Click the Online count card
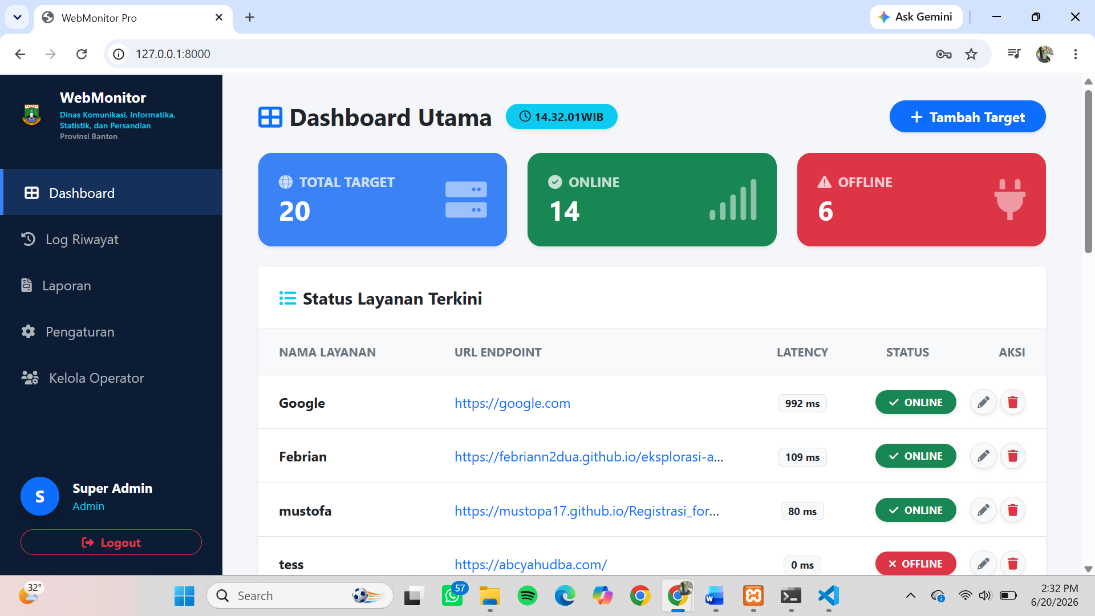Screen dimensions: 1095x616 click(x=652, y=200)
